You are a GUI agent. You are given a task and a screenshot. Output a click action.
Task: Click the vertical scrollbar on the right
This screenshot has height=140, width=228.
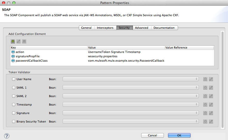click(223, 77)
